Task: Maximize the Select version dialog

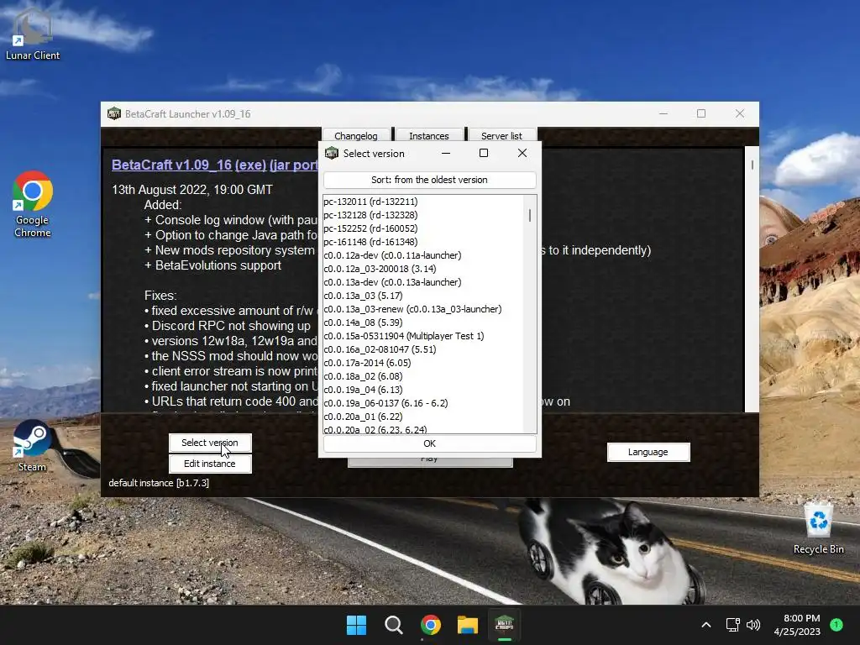Action: point(484,154)
